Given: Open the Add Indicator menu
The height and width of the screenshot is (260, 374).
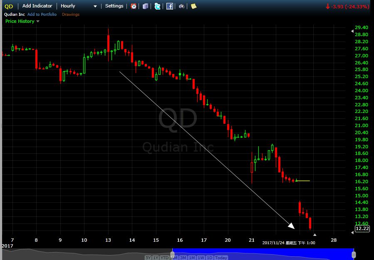Looking at the screenshot, I should click(x=37, y=6).
